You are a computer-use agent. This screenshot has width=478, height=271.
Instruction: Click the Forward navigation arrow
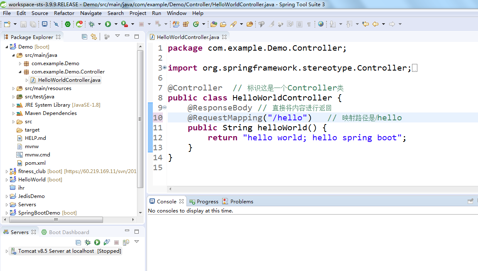tap(392, 24)
